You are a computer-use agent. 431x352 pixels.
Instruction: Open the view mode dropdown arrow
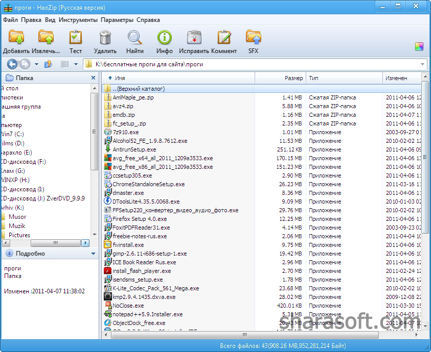tap(76, 64)
